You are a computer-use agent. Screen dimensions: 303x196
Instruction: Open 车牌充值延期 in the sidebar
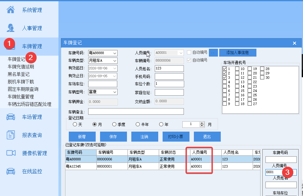21,67
